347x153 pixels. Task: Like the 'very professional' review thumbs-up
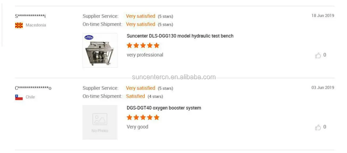[318, 55]
